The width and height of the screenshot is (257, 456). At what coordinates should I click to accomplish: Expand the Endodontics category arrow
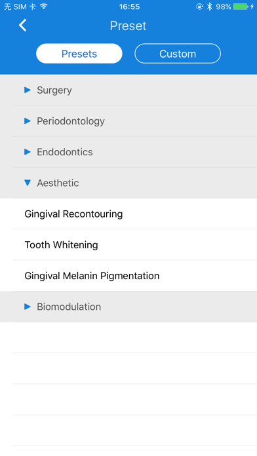28,152
